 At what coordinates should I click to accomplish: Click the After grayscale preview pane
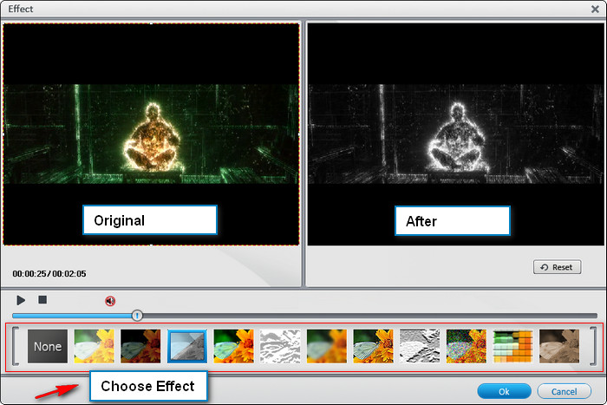coord(455,134)
